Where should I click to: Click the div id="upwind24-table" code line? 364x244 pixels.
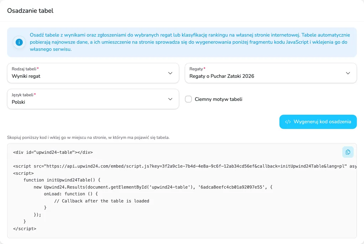[53, 152]
